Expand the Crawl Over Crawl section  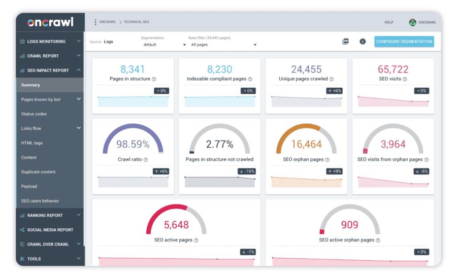point(79,244)
